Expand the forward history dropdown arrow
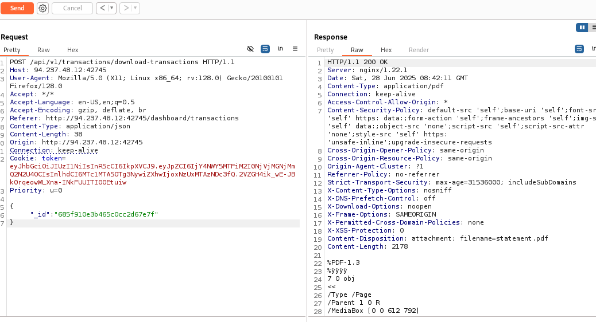 tap(135, 8)
